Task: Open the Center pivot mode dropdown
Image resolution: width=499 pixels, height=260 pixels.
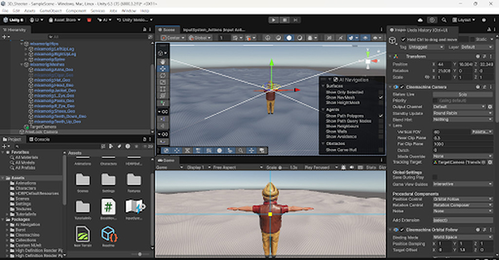Action: [x=173, y=37]
